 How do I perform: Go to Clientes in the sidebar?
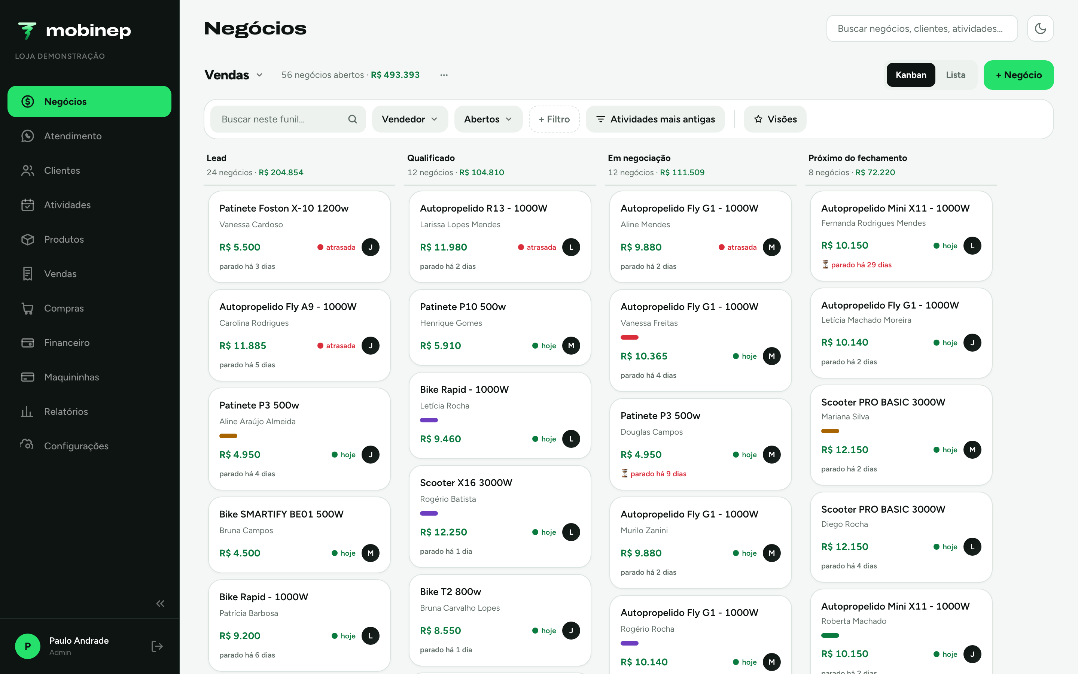tap(89, 170)
